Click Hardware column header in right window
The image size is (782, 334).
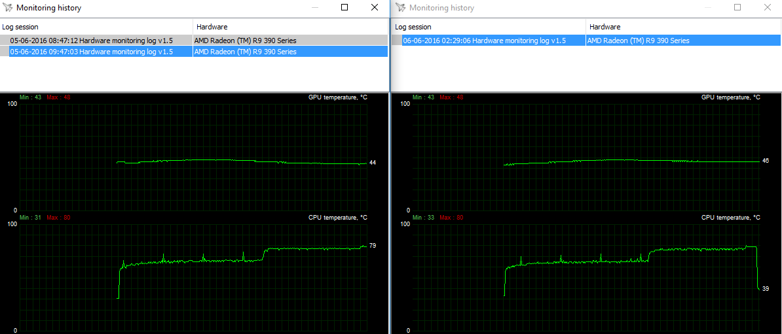pyautogui.click(x=684, y=27)
